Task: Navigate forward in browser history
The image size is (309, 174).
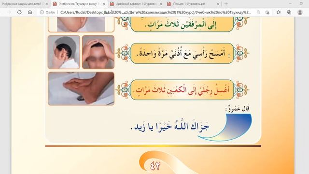Action: point(9,12)
